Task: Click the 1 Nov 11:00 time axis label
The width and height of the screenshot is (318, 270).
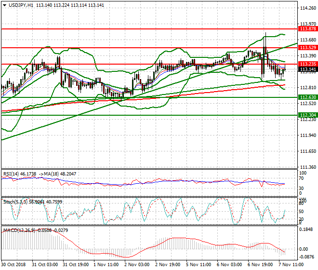Action: [x=106, y=265]
